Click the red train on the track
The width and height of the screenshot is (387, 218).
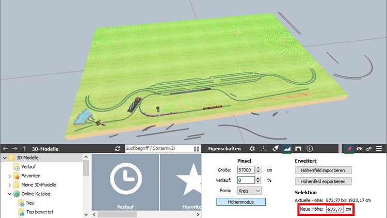212,107
